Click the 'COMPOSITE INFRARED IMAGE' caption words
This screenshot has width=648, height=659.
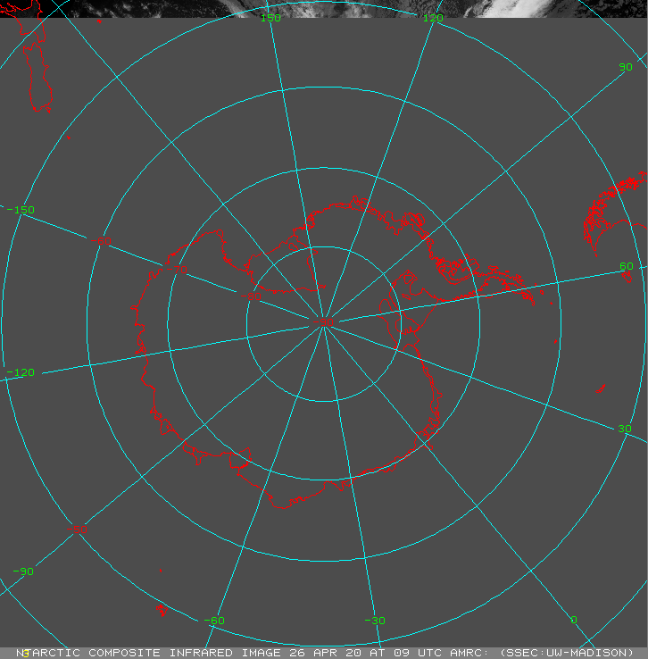pyautogui.click(x=185, y=653)
